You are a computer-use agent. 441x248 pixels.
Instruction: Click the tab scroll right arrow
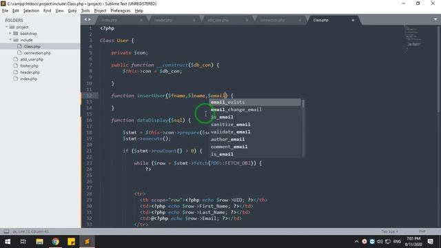(x=90, y=19)
